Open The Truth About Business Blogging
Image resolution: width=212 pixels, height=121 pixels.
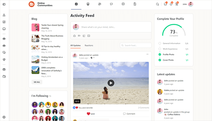pyautogui.click(x=52, y=37)
